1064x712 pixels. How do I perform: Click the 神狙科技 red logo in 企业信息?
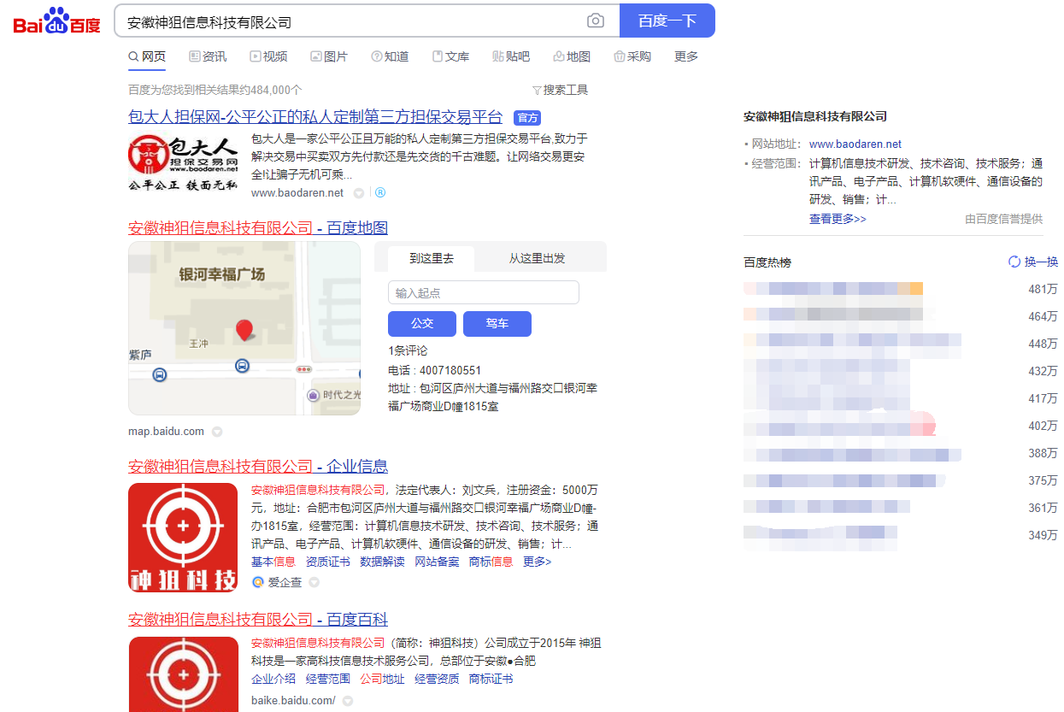(183, 538)
